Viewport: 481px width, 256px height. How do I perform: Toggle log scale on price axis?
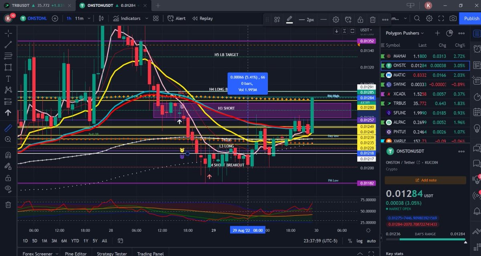360,241
